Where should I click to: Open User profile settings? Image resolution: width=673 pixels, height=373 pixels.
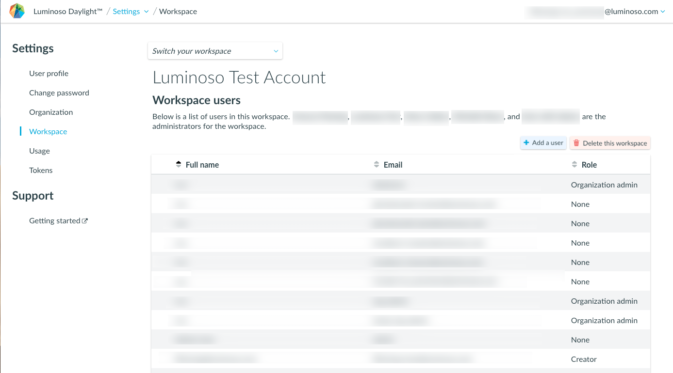click(x=49, y=74)
